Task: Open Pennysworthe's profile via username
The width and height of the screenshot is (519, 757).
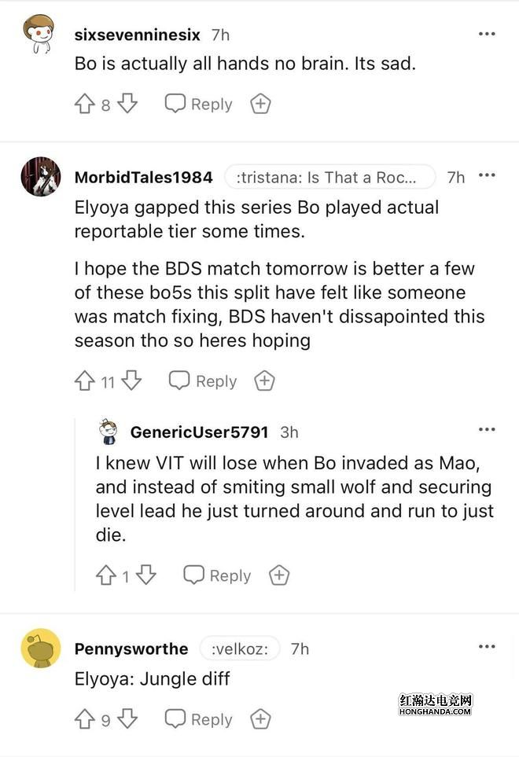Action: (131, 649)
